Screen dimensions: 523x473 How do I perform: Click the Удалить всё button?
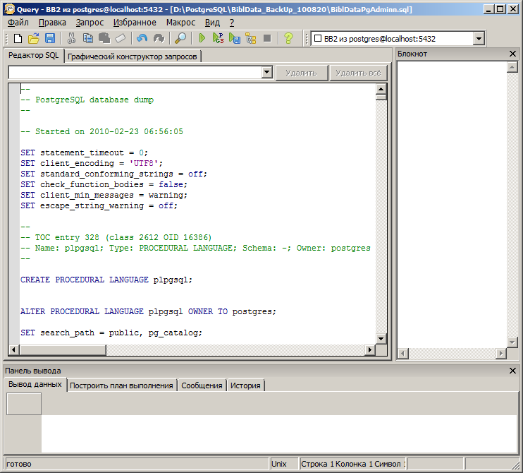coord(358,73)
